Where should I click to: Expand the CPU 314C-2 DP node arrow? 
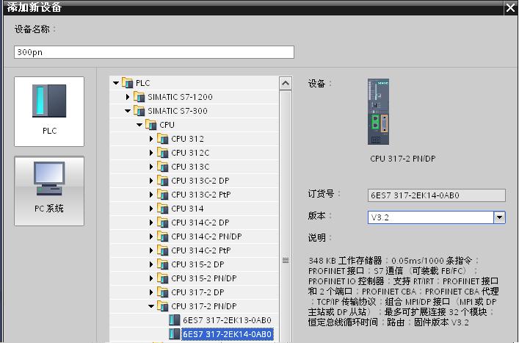click(151, 223)
